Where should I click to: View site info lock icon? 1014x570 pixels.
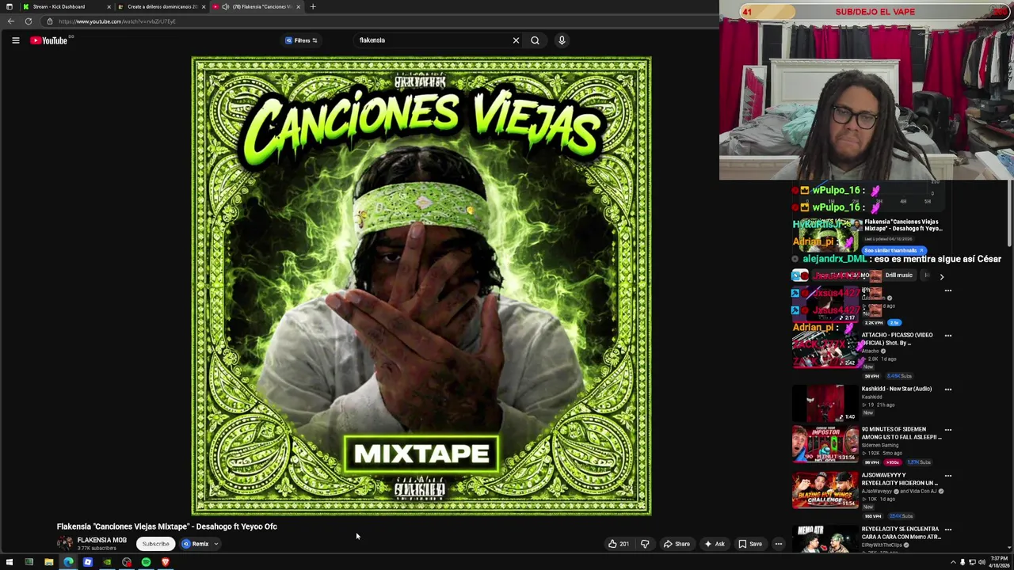[x=49, y=21]
